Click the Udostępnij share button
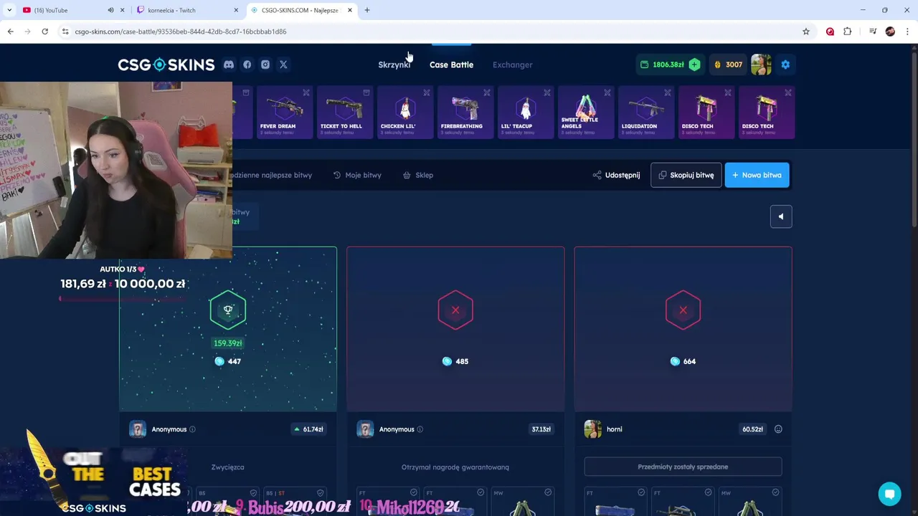This screenshot has height=516, width=918. pos(616,175)
